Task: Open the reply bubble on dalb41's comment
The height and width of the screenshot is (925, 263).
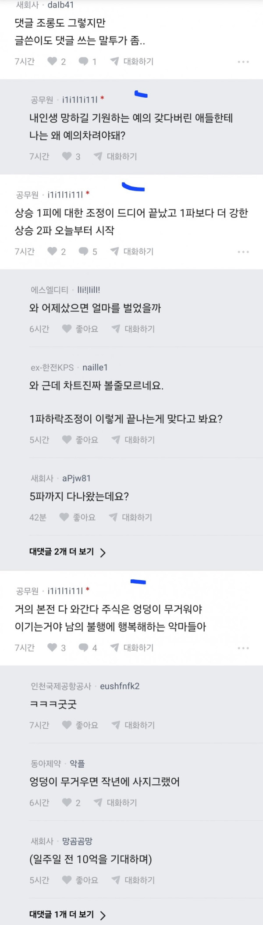Action: (x=83, y=61)
